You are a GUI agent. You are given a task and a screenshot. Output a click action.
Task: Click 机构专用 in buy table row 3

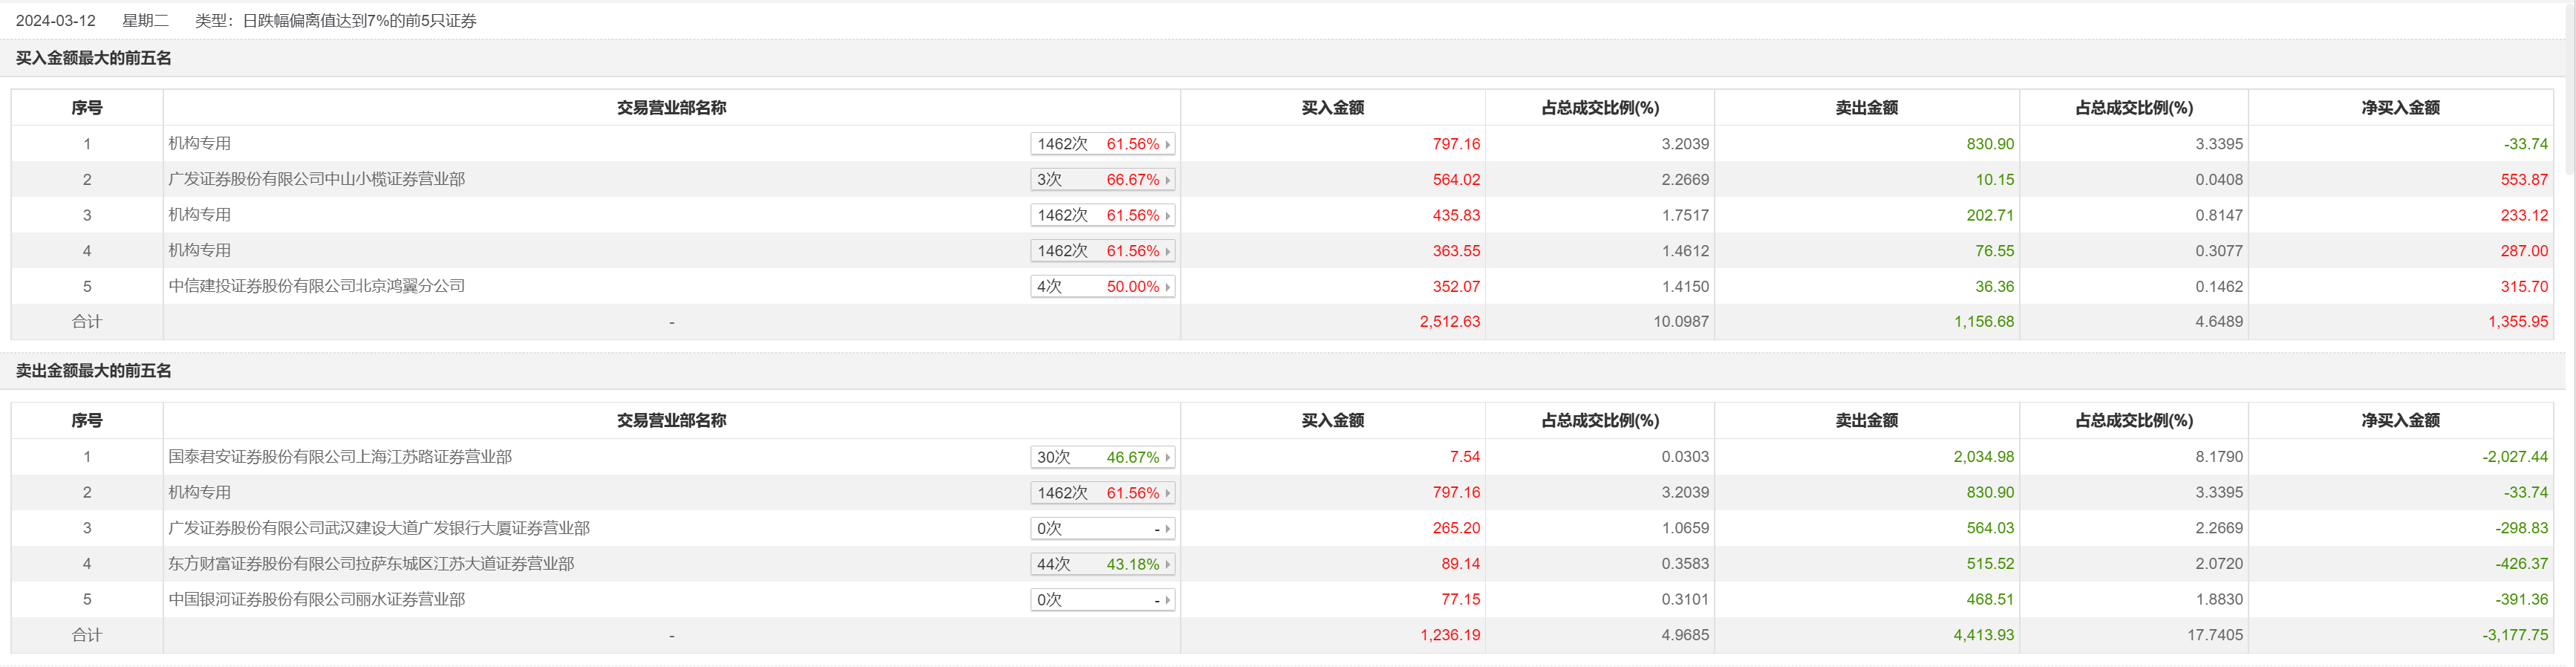click(x=199, y=215)
